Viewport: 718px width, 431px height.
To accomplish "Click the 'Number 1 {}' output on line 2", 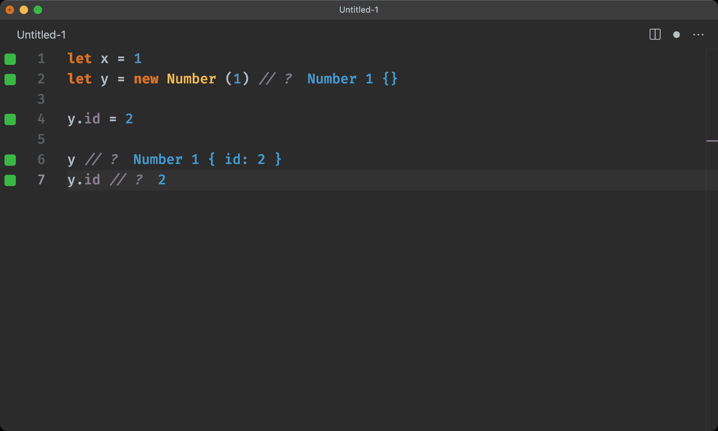I will 352,79.
